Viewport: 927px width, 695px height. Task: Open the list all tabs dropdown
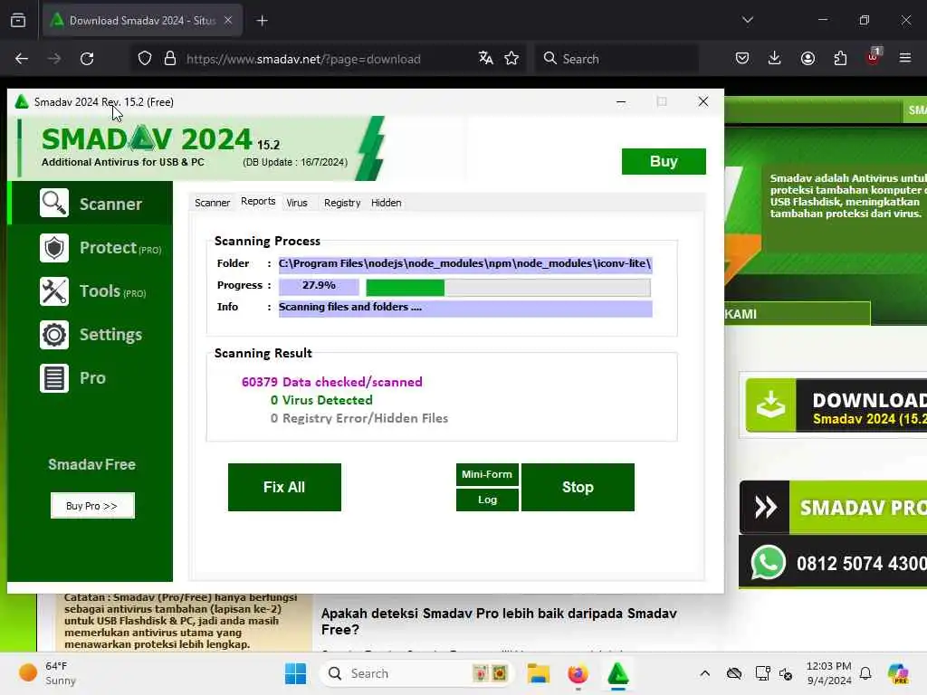748,20
